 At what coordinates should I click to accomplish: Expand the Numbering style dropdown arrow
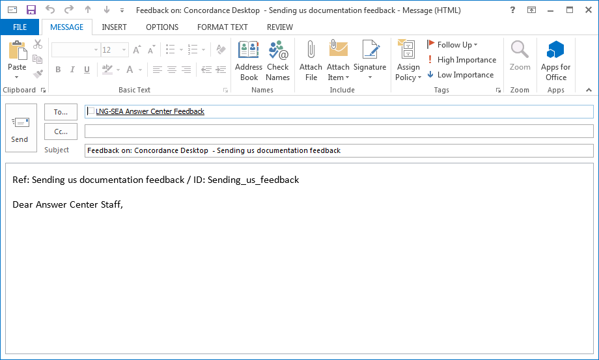pos(204,49)
